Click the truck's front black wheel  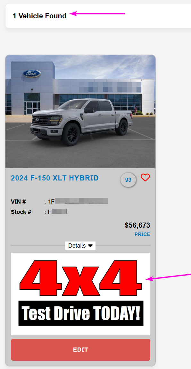pyautogui.click(x=71, y=134)
